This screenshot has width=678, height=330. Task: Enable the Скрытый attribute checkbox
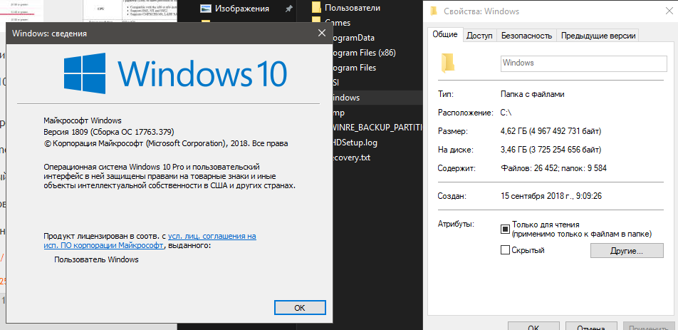[x=505, y=250]
